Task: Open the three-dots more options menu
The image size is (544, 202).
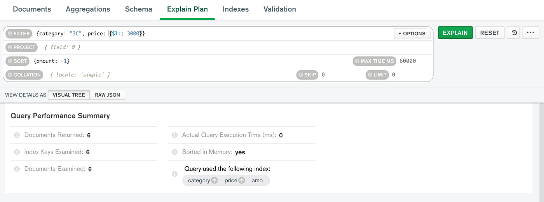Action: [x=530, y=33]
